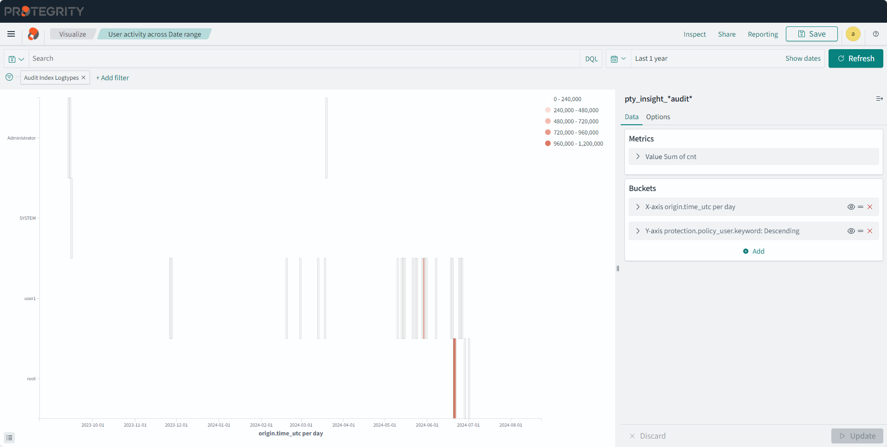Click User activity across Date range breadcrumb
Viewport: 887px width, 447px height.
154,34
